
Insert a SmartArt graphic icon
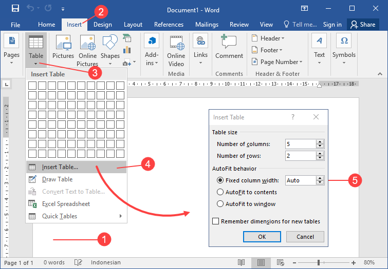tap(127, 38)
